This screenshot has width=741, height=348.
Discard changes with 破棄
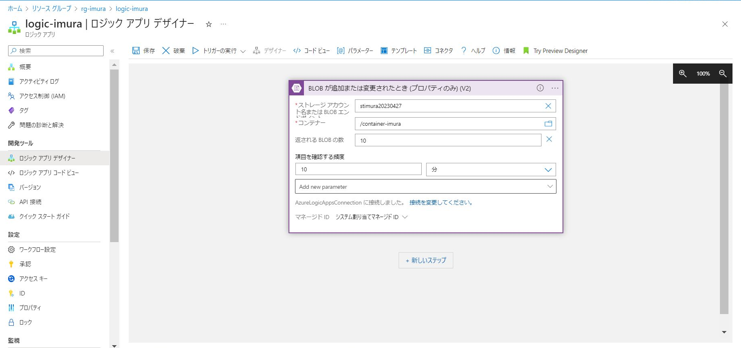(x=174, y=51)
